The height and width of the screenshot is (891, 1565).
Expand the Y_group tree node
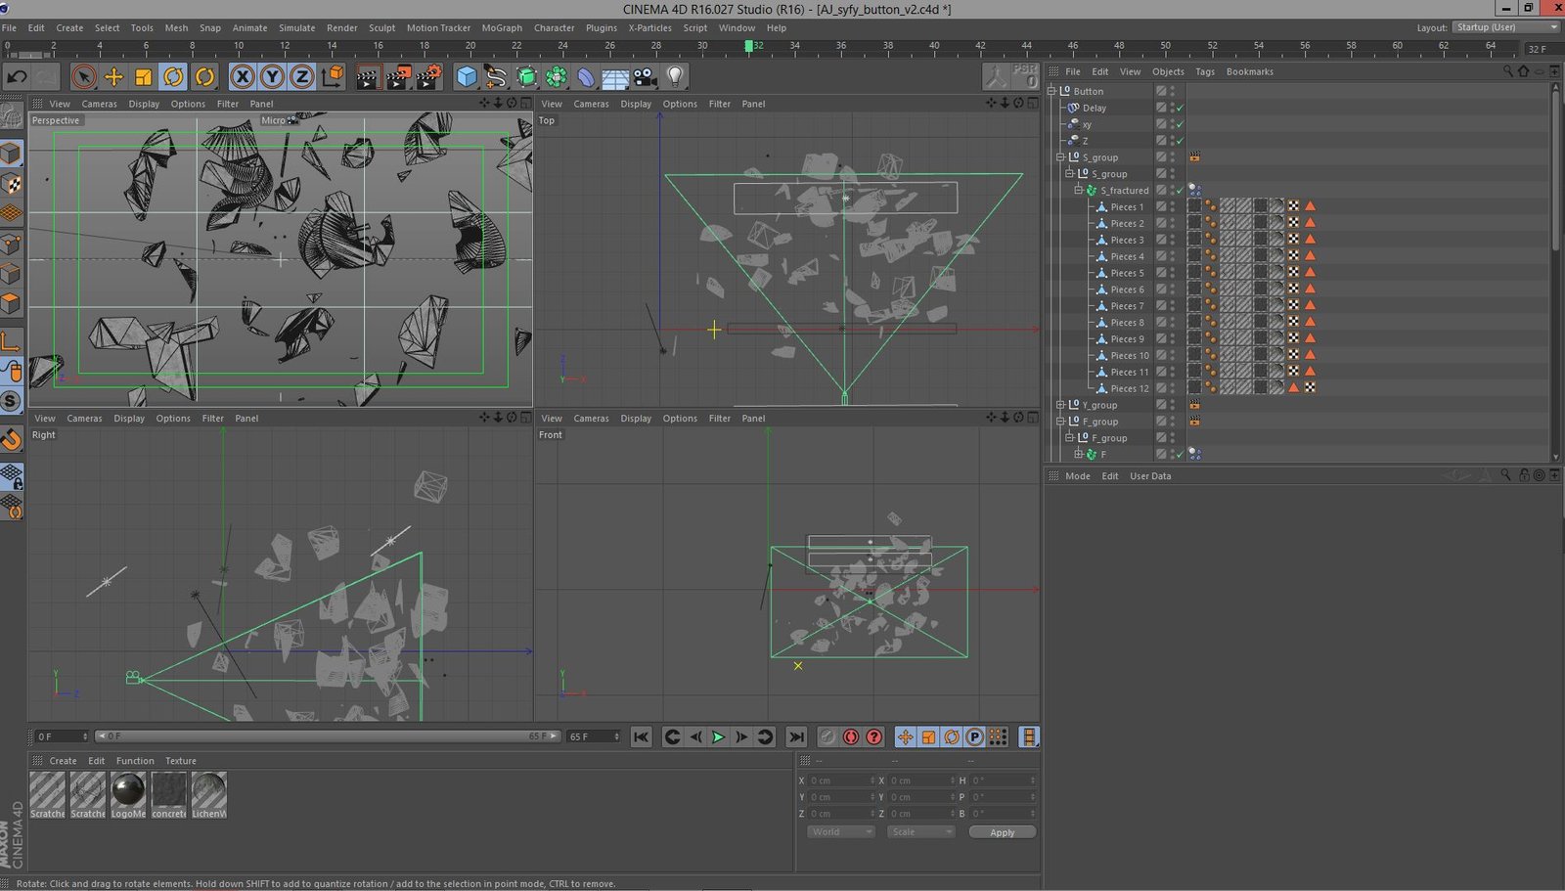[1060, 405]
